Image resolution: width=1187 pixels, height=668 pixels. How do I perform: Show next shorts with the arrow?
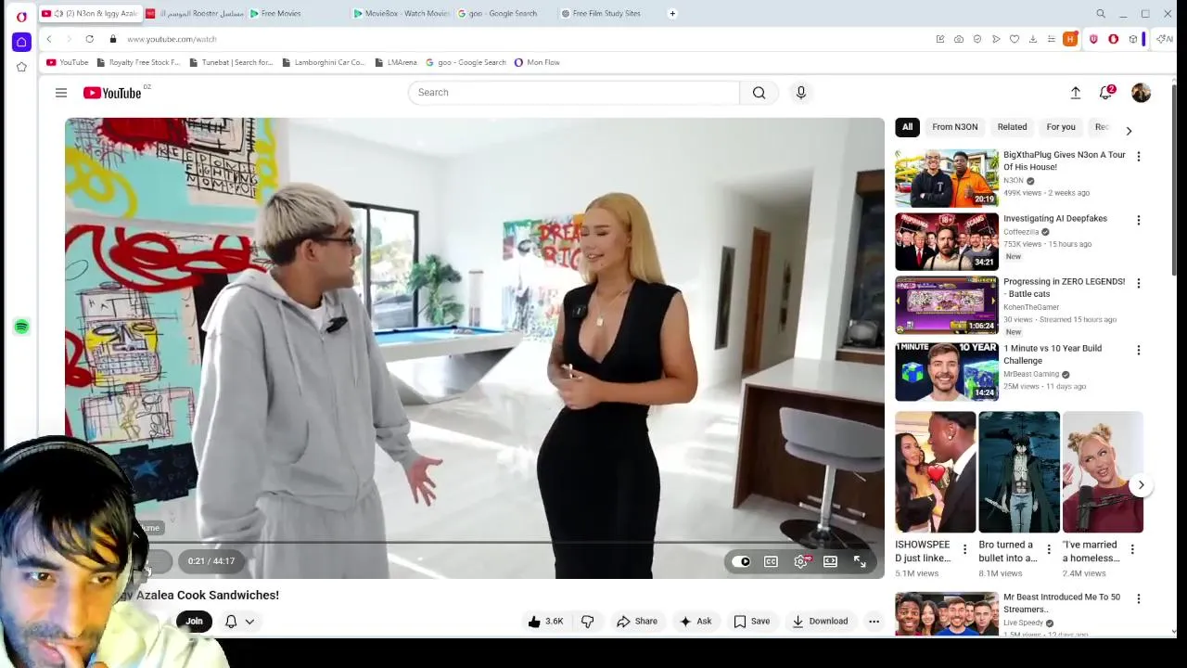point(1142,485)
